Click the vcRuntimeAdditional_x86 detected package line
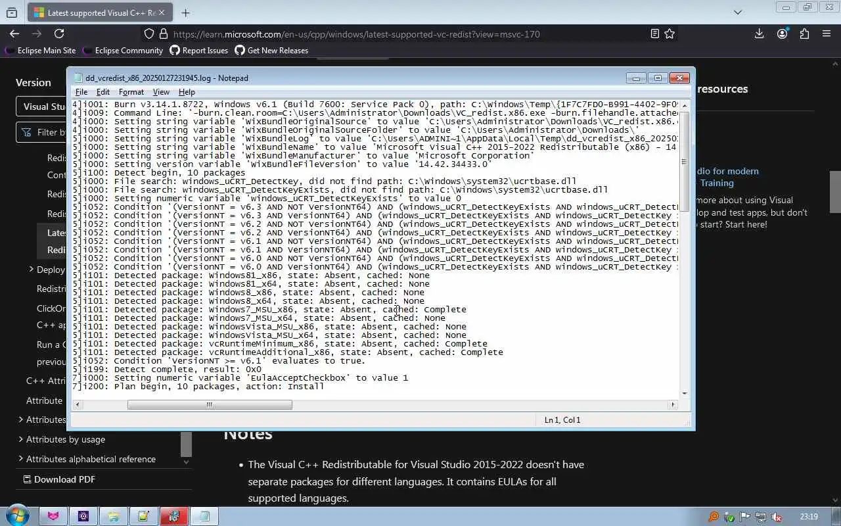Screen dimensions: 841x526 tap(288, 352)
